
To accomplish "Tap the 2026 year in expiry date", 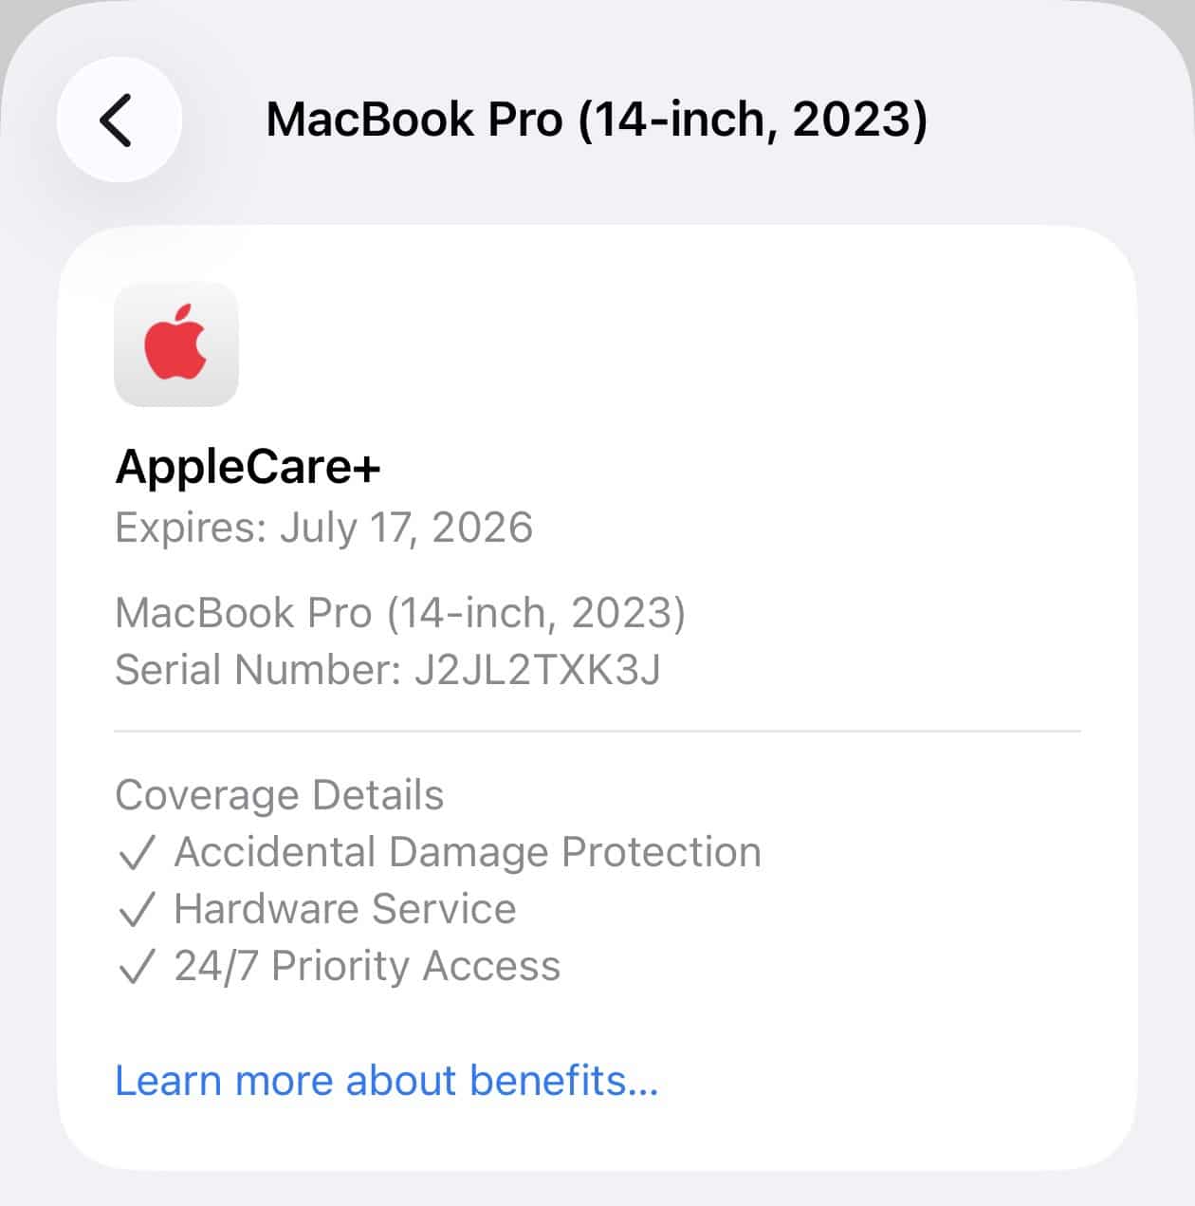I will tap(482, 527).
